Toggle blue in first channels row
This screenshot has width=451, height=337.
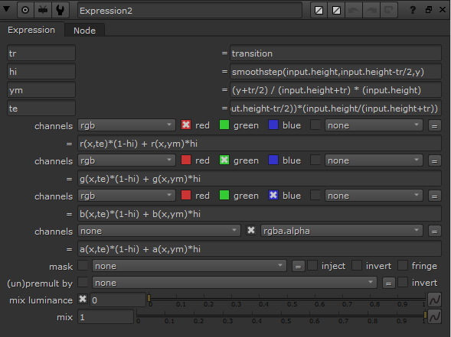pos(273,125)
